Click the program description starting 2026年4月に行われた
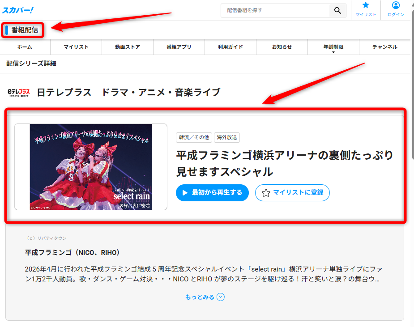This screenshot has width=414, height=327. pyautogui.click(x=203, y=274)
